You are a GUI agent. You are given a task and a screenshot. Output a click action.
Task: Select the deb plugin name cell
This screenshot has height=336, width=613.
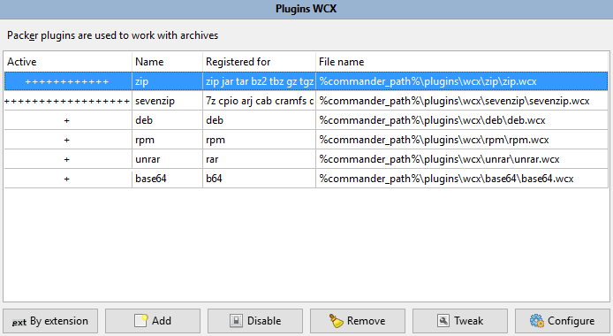point(167,120)
